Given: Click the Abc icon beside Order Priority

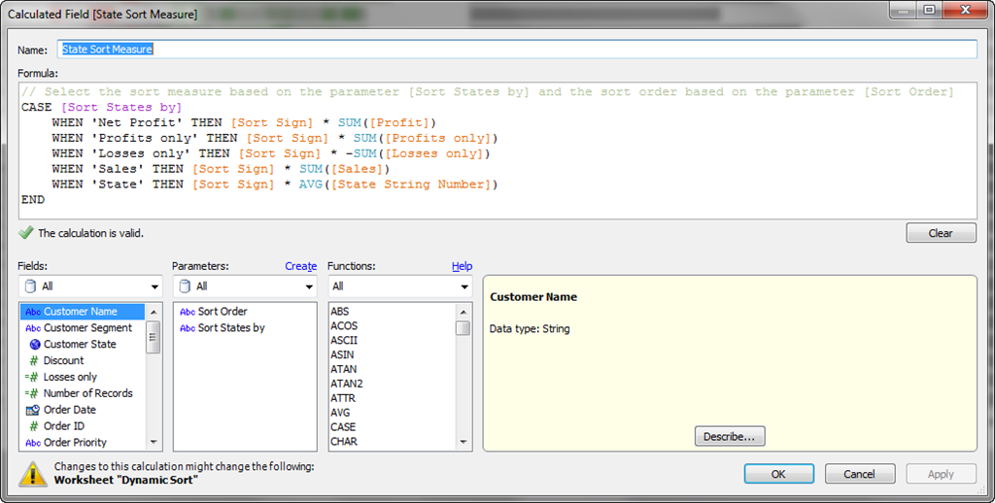Looking at the screenshot, I should [33, 443].
